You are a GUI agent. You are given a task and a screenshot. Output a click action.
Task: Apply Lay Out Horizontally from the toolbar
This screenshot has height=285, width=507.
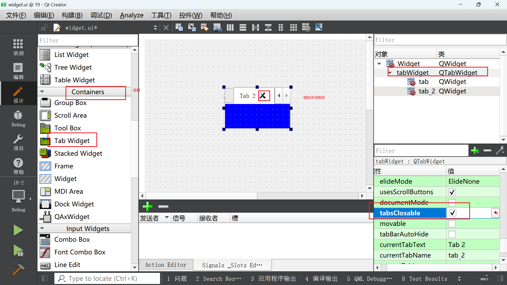pyautogui.click(x=230, y=27)
